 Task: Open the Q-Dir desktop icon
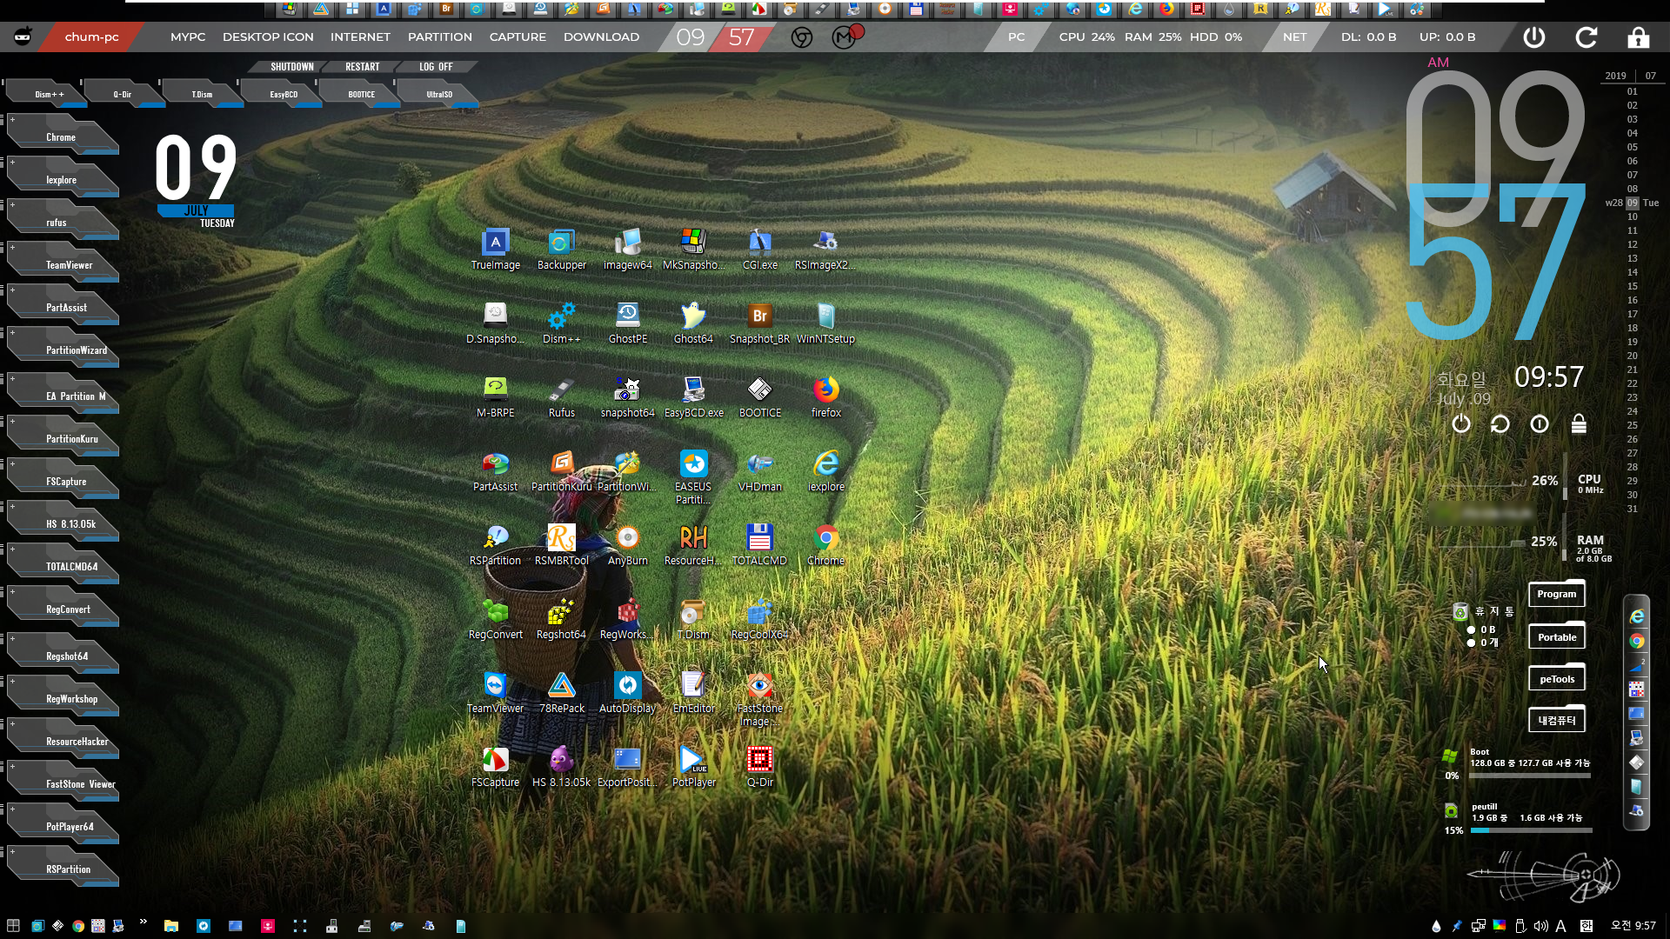pos(759,767)
